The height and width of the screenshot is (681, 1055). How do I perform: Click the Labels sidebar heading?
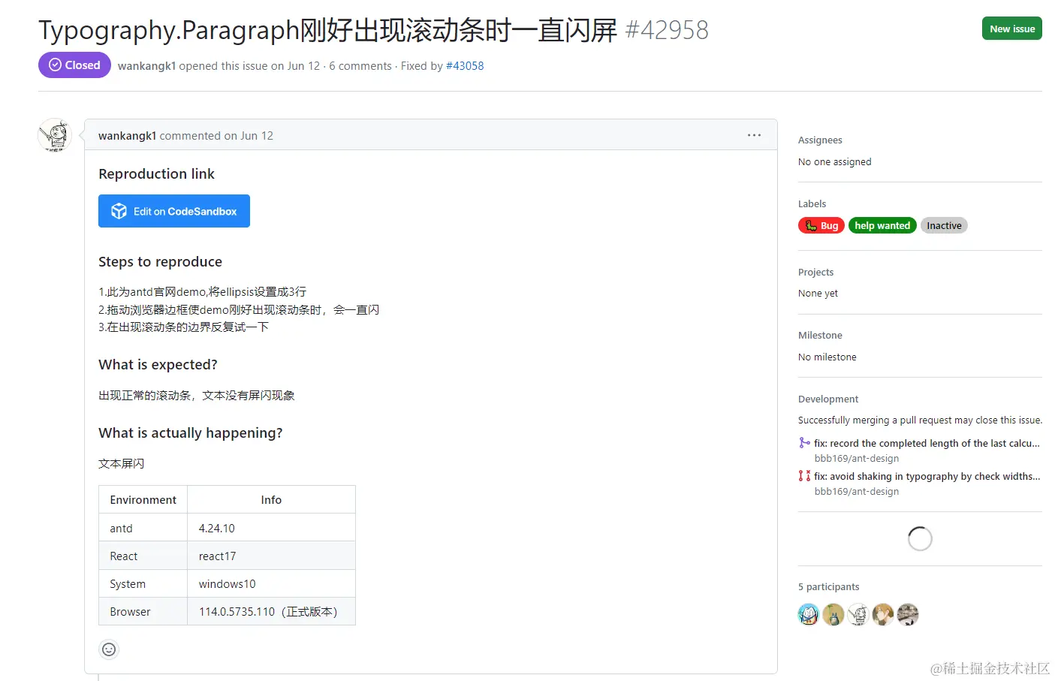click(x=812, y=204)
